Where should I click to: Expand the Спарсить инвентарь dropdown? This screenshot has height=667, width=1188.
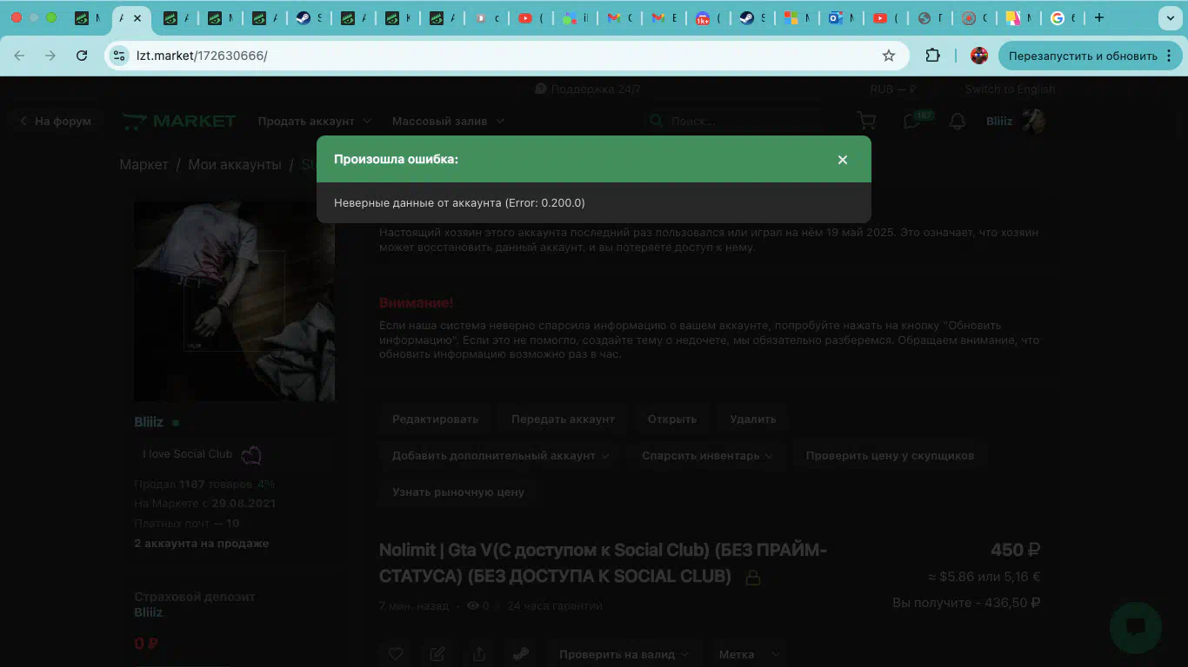click(707, 455)
